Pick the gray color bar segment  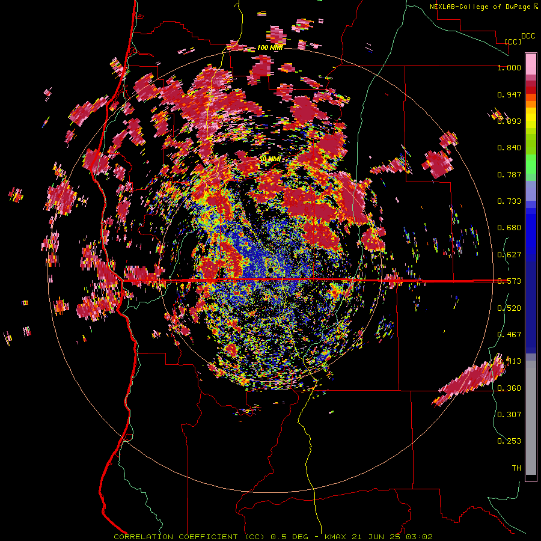531,418
